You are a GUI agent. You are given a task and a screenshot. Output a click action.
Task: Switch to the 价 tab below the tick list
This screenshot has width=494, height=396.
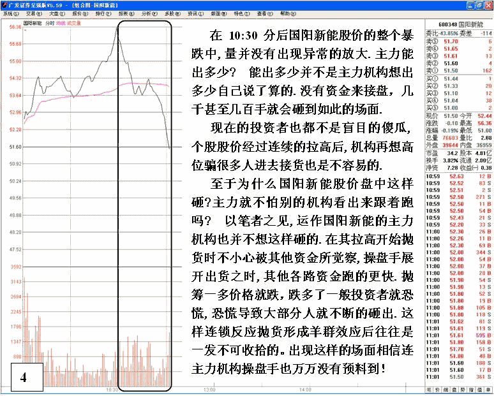[x=438, y=388]
